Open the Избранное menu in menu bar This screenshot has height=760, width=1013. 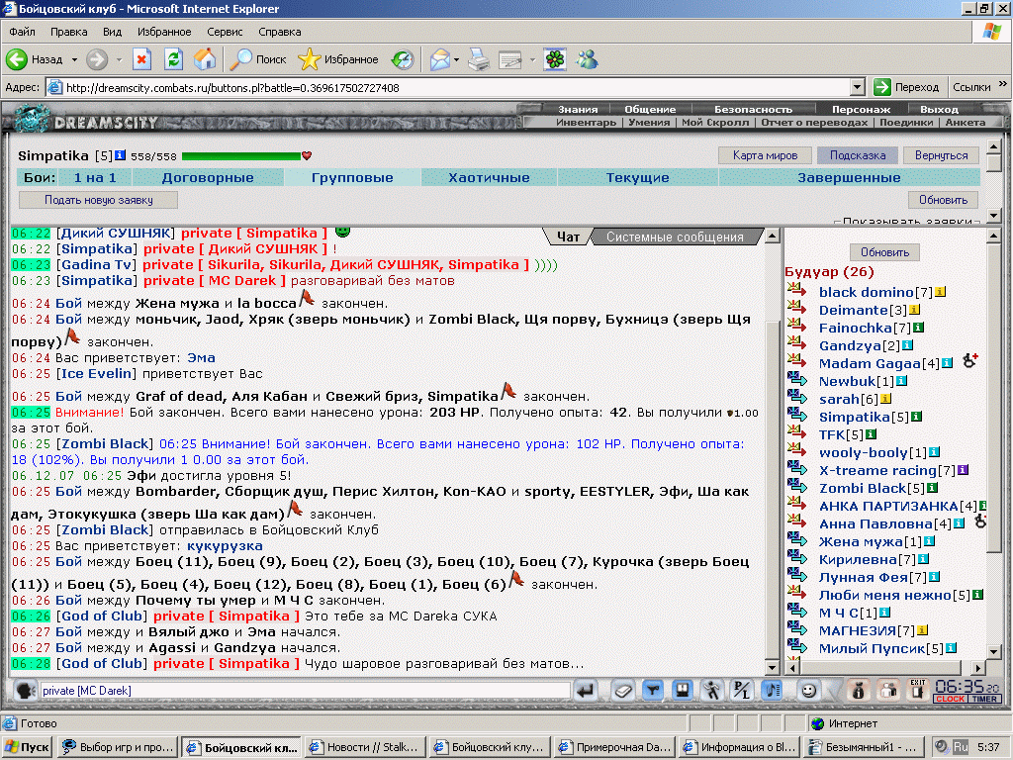point(164,32)
